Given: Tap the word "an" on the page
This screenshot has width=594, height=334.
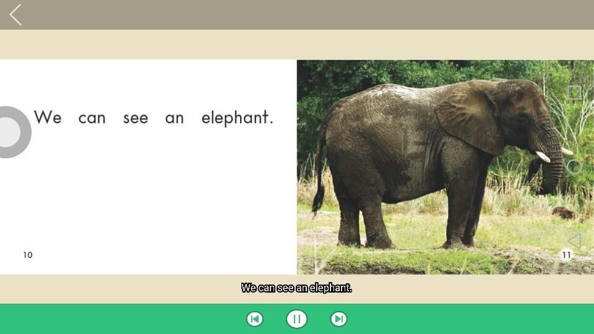Looking at the screenshot, I should (174, 119).
